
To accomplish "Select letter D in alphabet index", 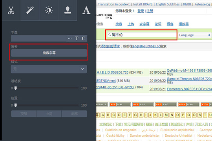I will pos(119,115).
